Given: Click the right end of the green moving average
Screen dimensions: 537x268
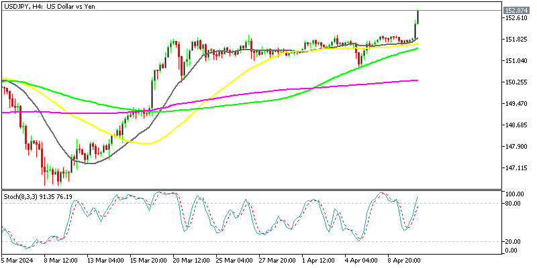Looking at the screenshot, I should coord(418,48).
